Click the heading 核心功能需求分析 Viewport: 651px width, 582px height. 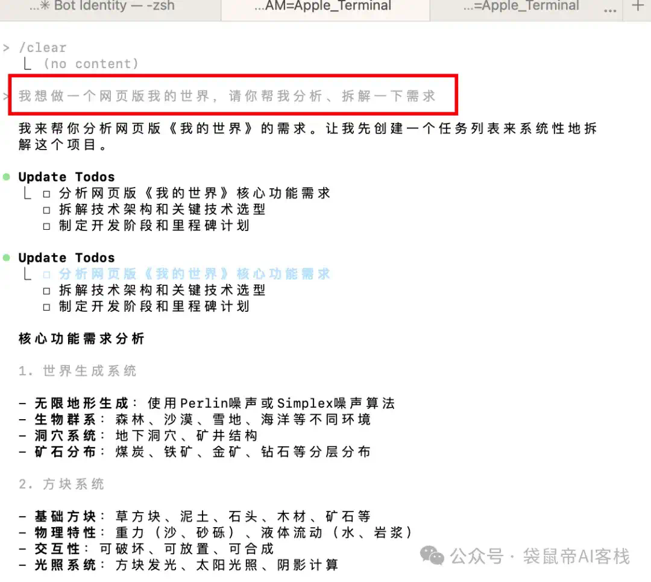(x=81, y=338)
